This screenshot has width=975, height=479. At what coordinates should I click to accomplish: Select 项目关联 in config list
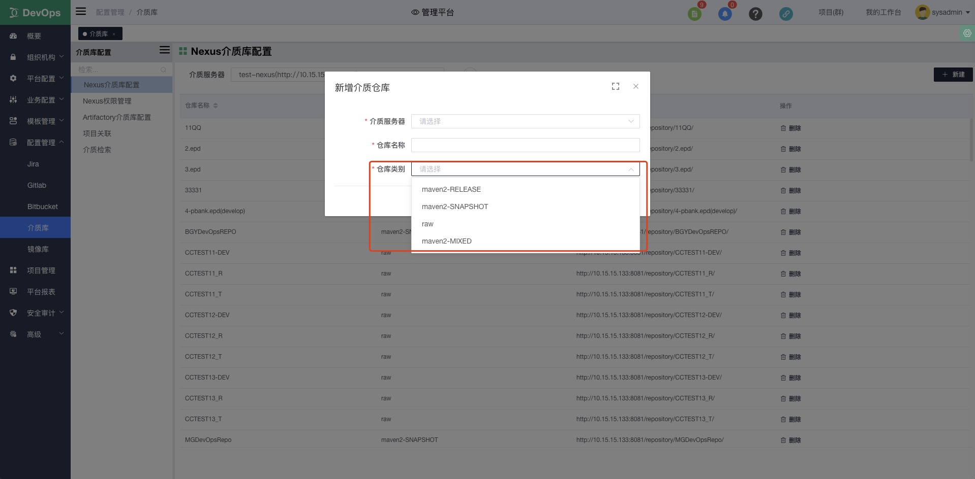pos(121,133)
